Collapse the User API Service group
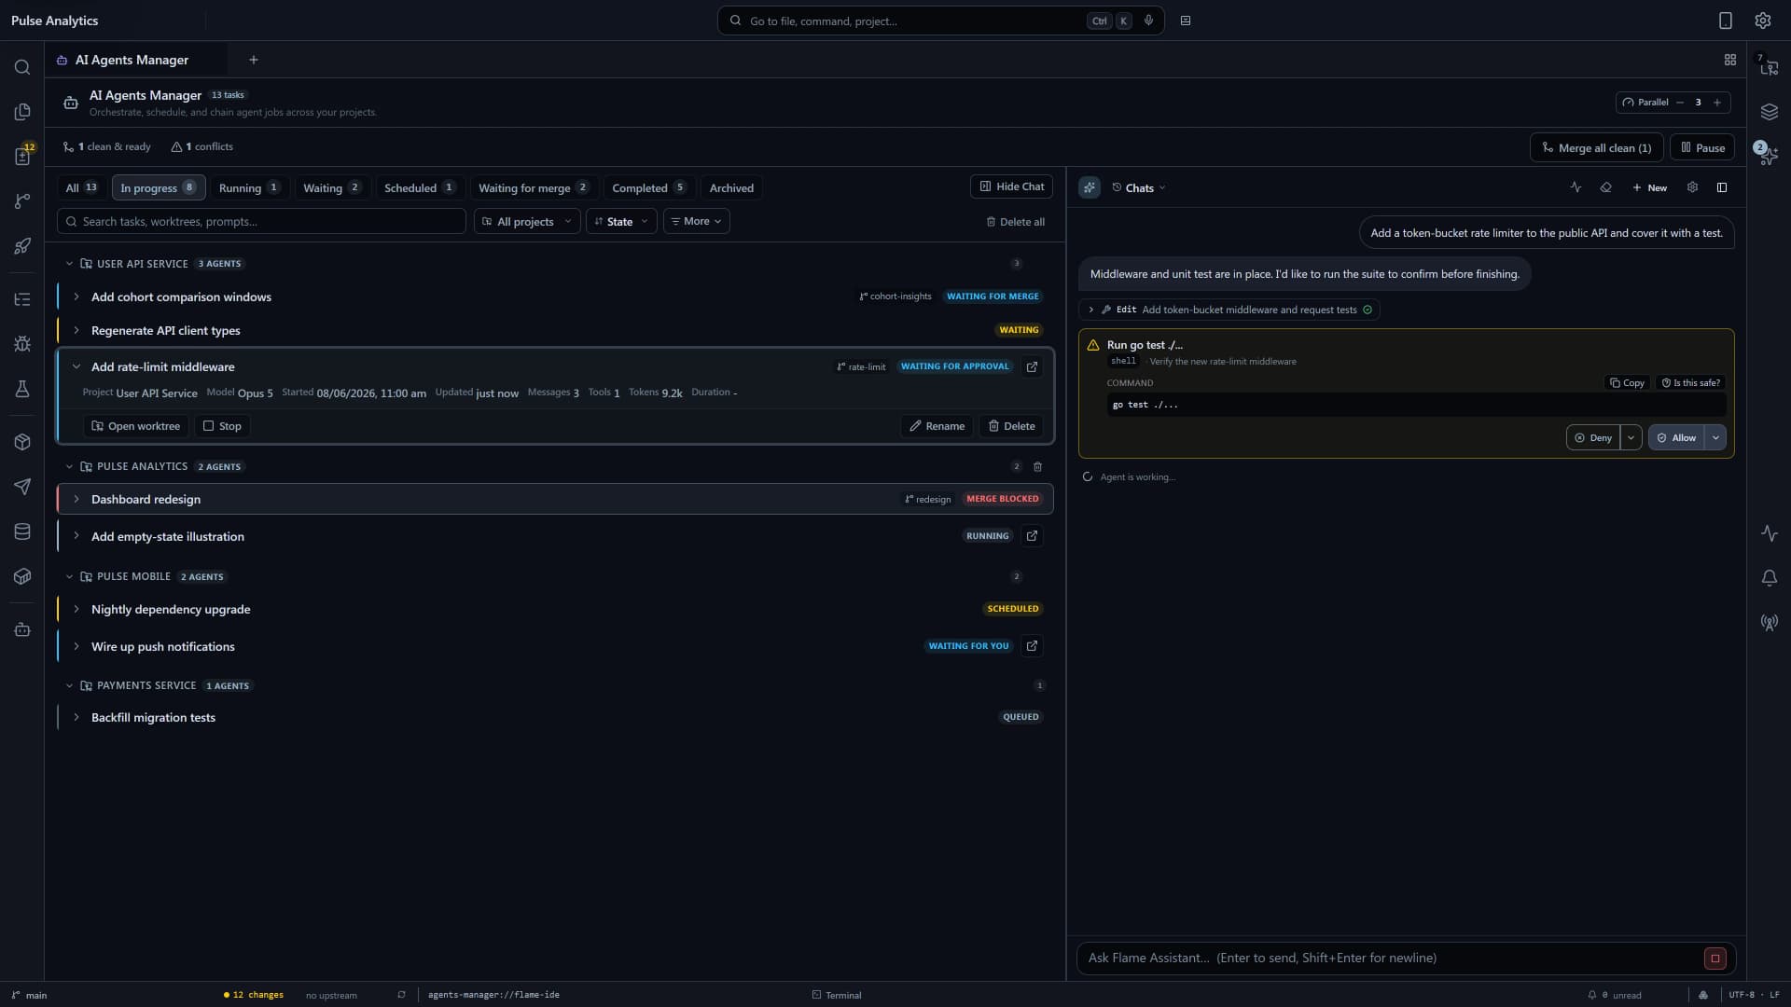 tap(69, 264)
